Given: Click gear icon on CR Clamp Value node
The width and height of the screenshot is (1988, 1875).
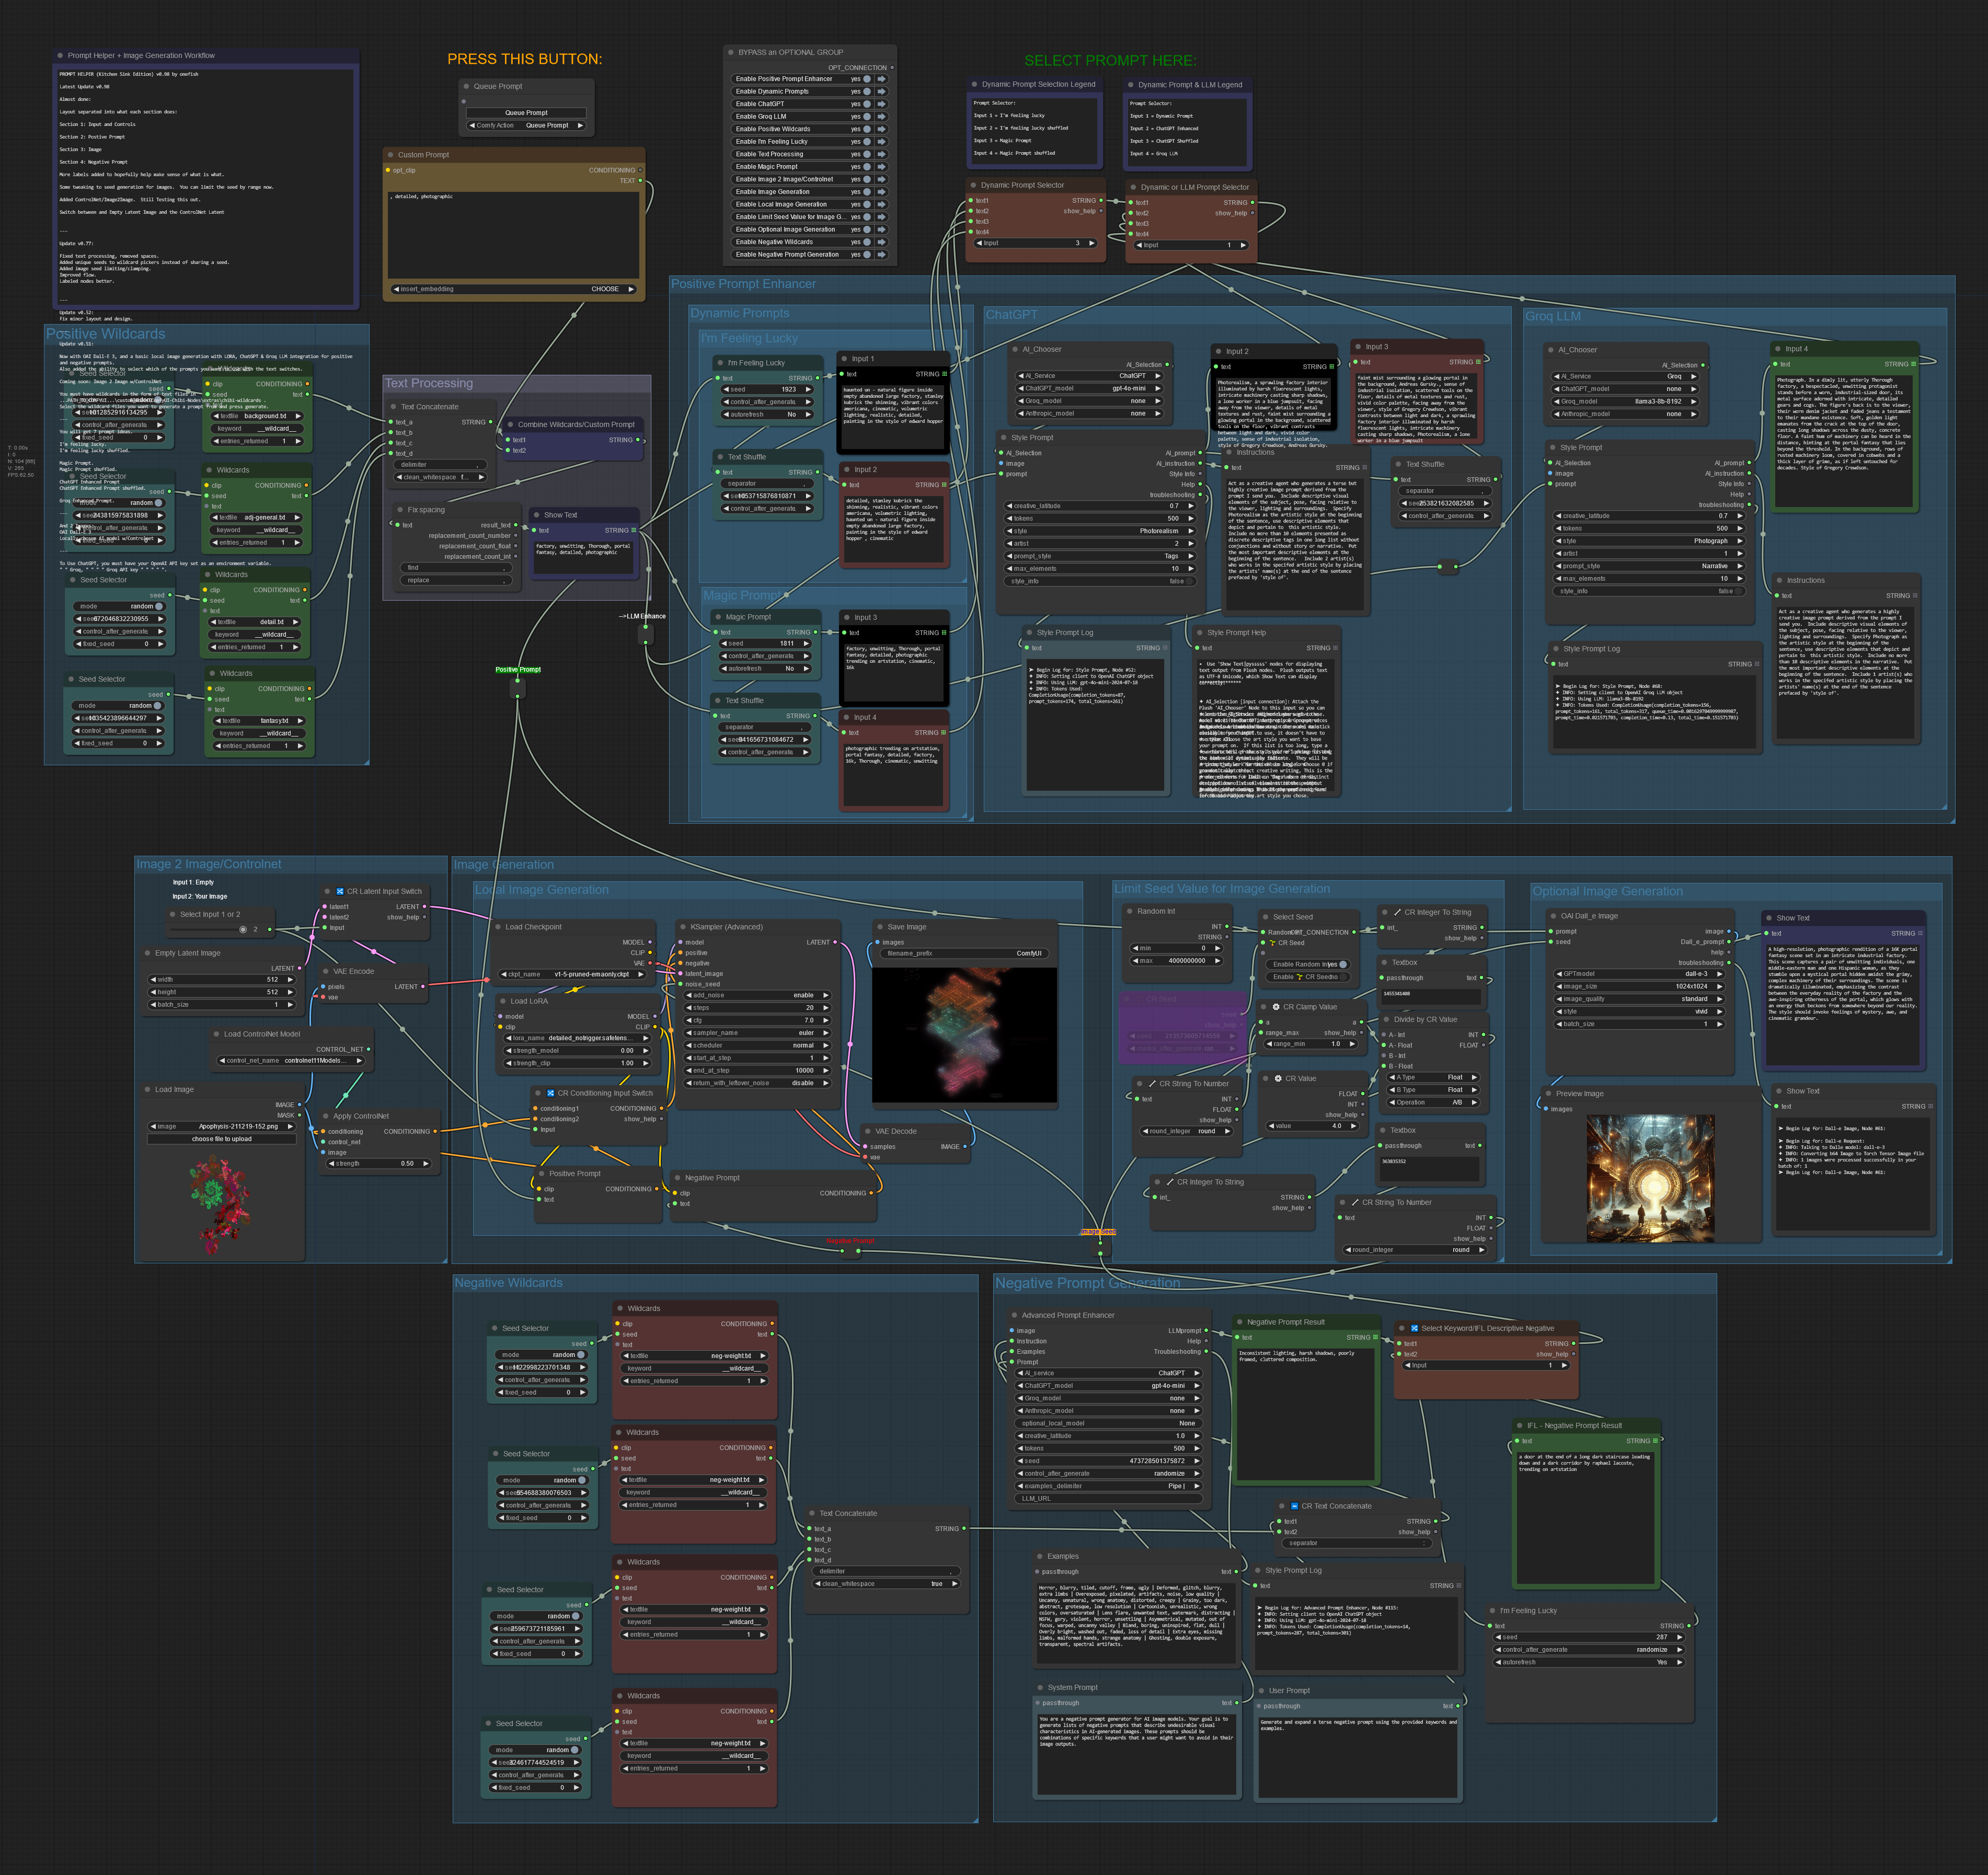Looking at the screenshot, I should click(x=1276, y=1007).
